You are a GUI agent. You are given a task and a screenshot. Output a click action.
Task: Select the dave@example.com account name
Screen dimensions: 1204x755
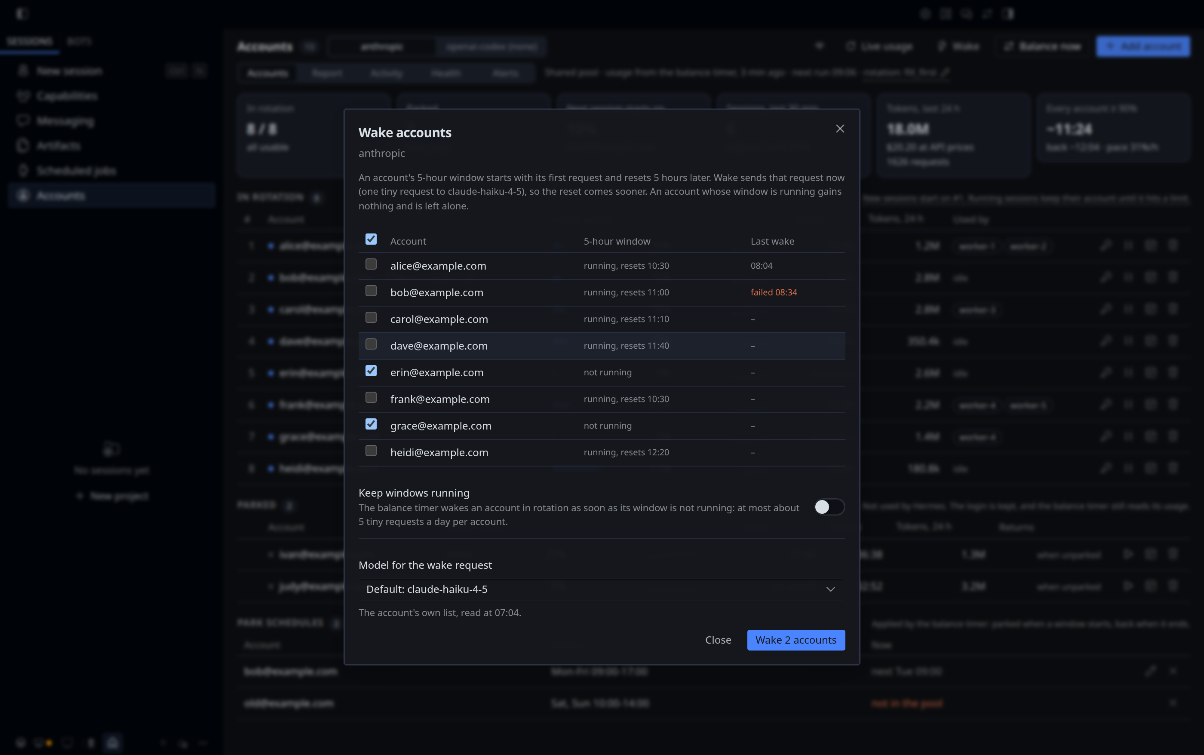point(439,346)
